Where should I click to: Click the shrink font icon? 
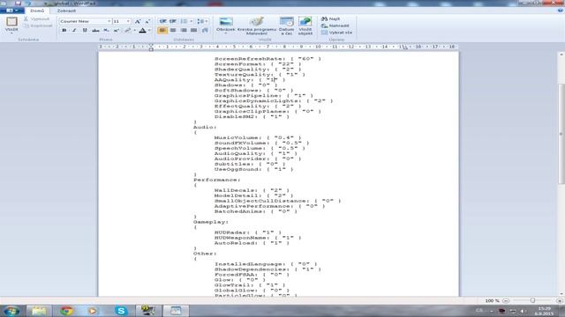tap(147, 21)
